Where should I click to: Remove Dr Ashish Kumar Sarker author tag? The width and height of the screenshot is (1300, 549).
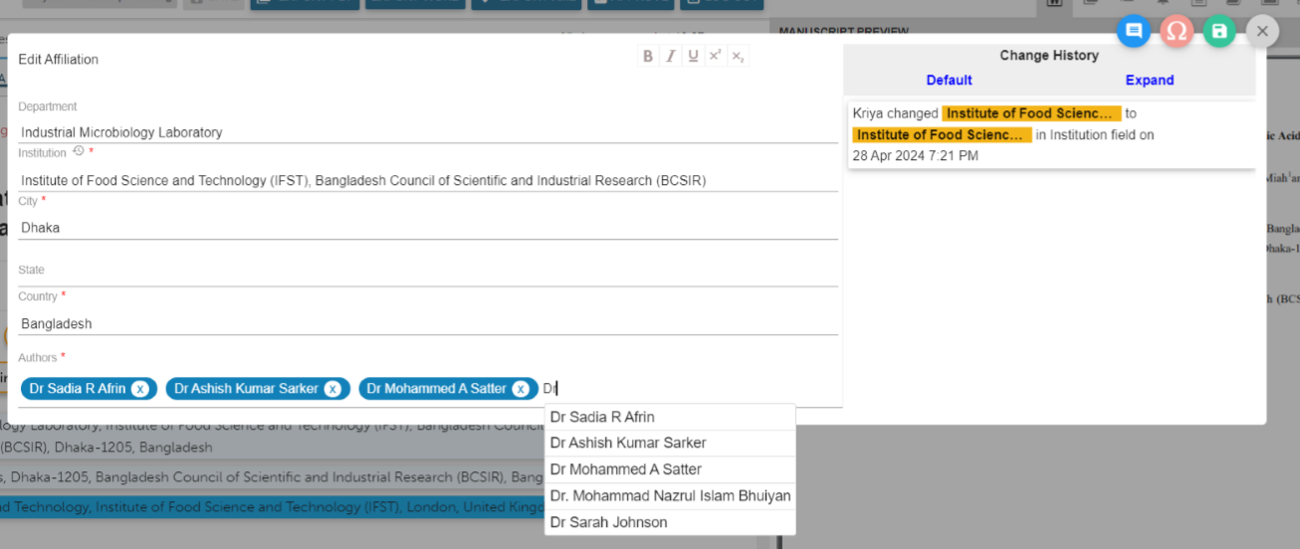click(332, 389)
